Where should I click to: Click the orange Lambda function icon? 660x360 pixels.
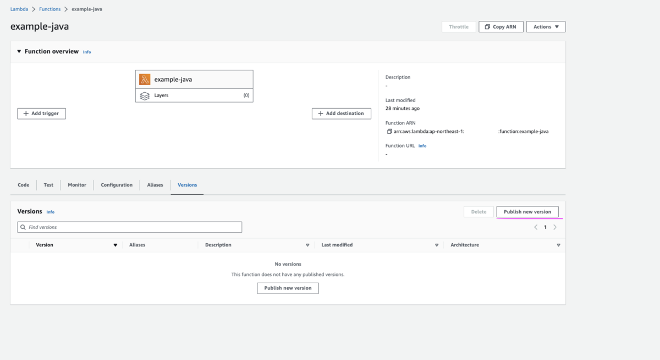pos(145,80)
